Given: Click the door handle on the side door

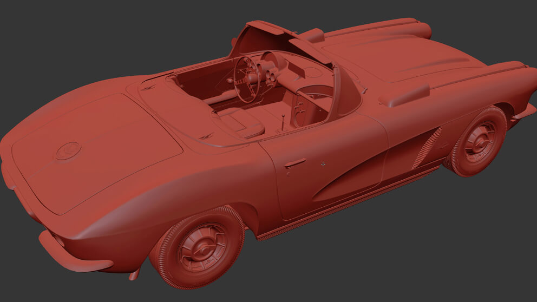Looking at the screenshot, I should pos(295,162).
